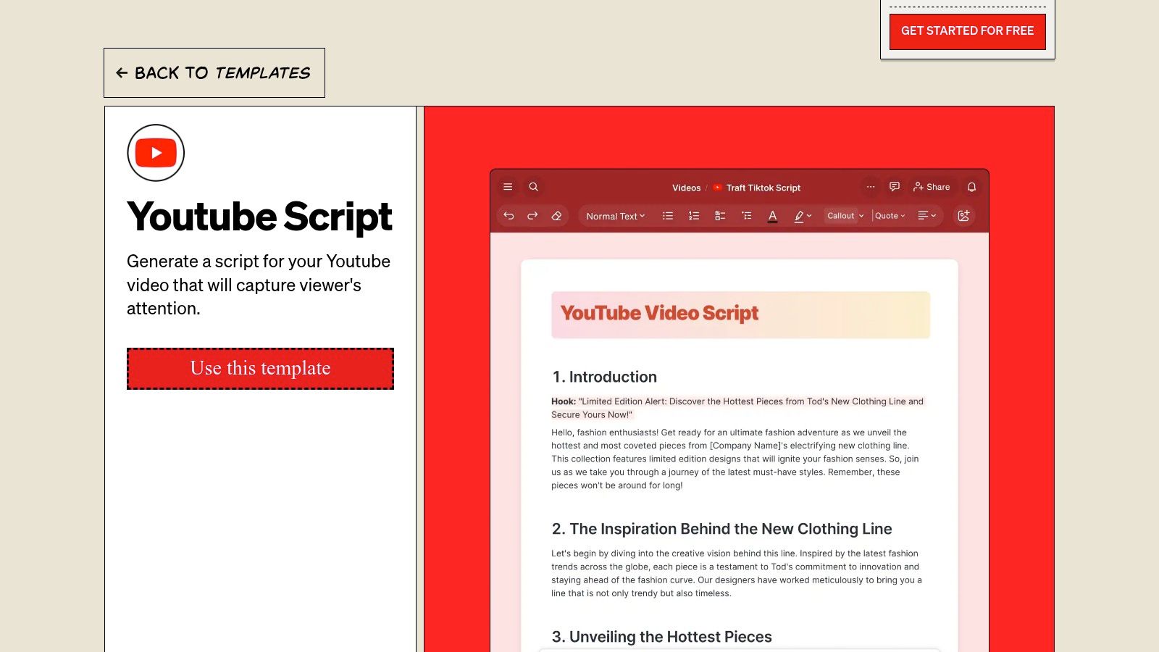Insert a checklist

point(720,216)
